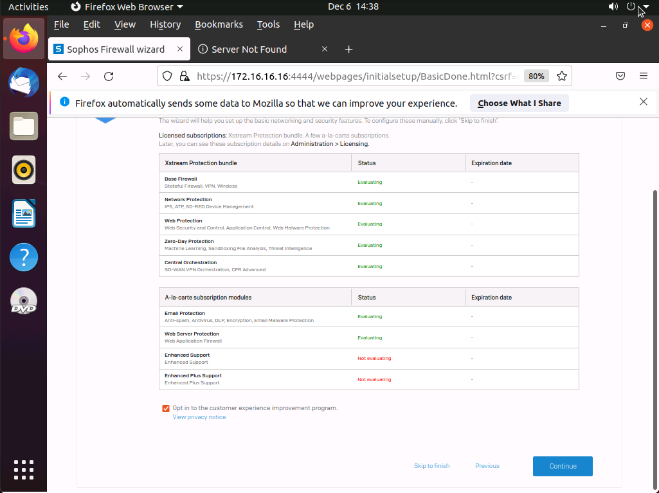Dismiss the Firefox data notification bar
This screenshot has width=659, height=493.
644,102
